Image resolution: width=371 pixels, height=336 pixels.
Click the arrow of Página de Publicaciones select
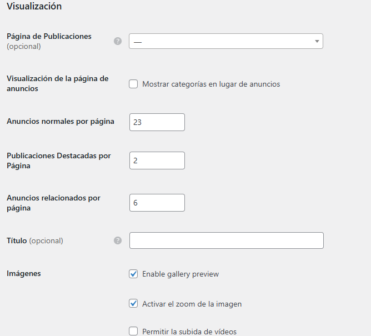317,41
